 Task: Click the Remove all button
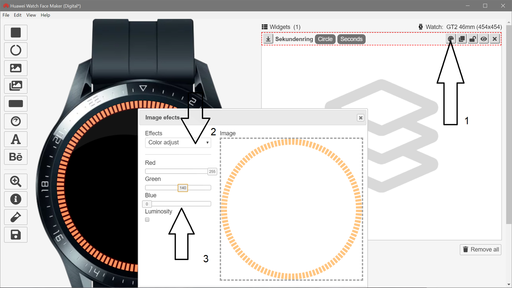(481, 249)
